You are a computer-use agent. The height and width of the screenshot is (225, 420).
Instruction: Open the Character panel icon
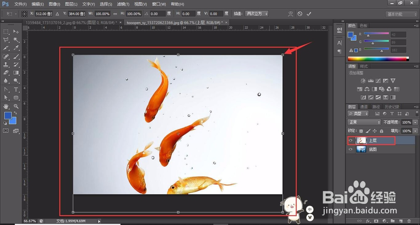point(339,43)
